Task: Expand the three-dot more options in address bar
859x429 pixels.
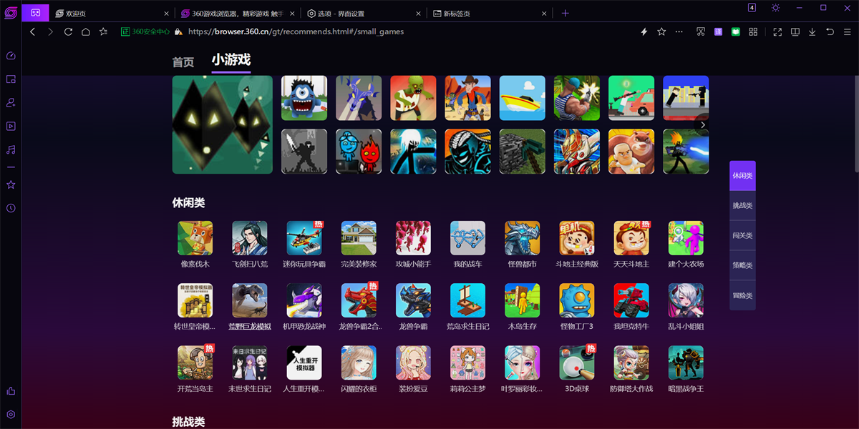Action: pos(679,32)
